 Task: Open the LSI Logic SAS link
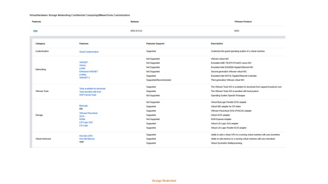point(86,122)
